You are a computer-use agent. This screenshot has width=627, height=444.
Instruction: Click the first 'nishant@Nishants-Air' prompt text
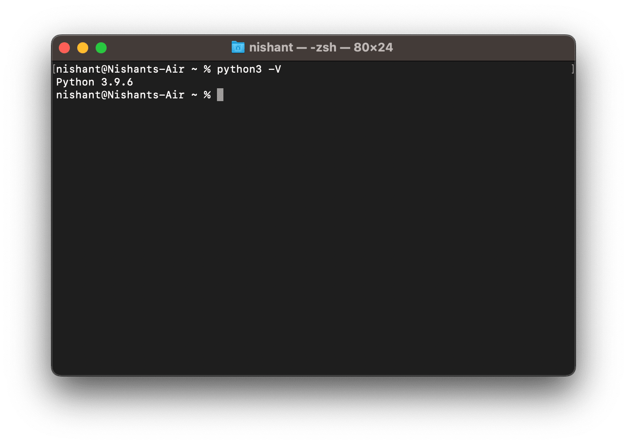click(120, 69)
